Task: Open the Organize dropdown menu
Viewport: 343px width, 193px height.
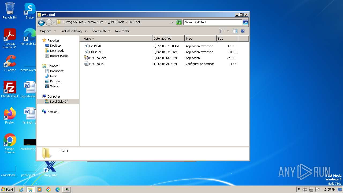Action: click(48, 31)
